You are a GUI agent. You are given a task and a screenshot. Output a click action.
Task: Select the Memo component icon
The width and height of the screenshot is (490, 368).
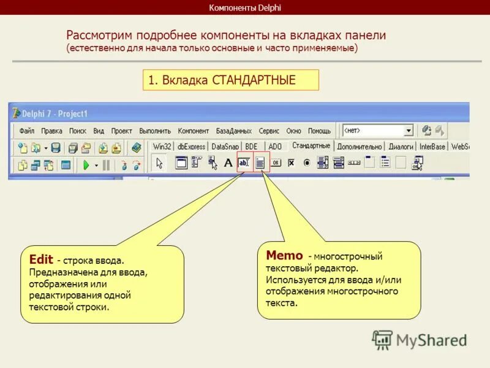[260, 164]
